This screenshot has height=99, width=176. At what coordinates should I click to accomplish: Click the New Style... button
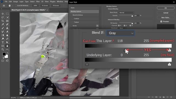point(166,18)
